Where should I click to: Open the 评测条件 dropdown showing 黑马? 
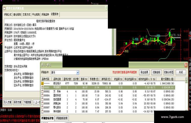click(78, 72)
